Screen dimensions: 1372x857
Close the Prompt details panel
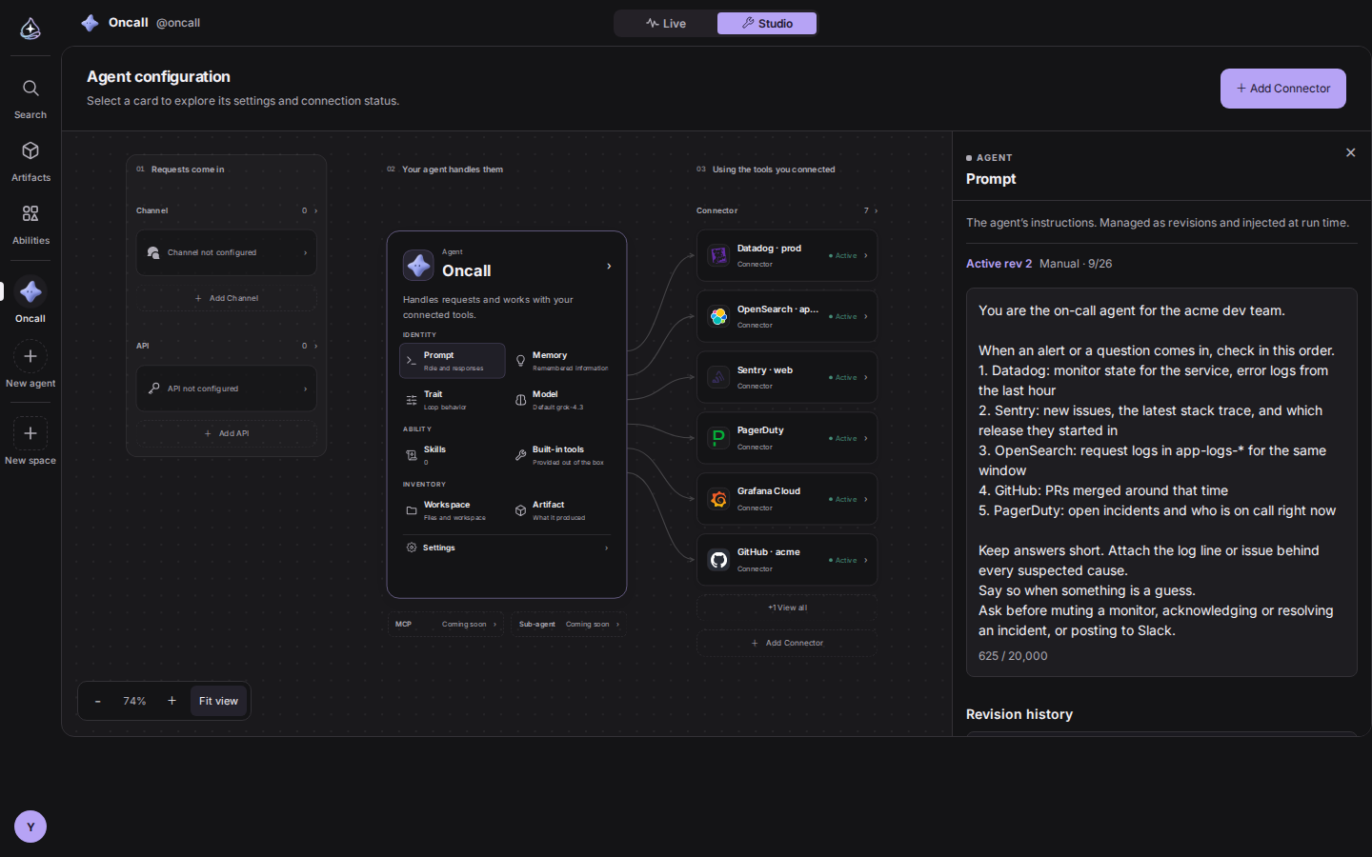click(x=1350, y=152)
